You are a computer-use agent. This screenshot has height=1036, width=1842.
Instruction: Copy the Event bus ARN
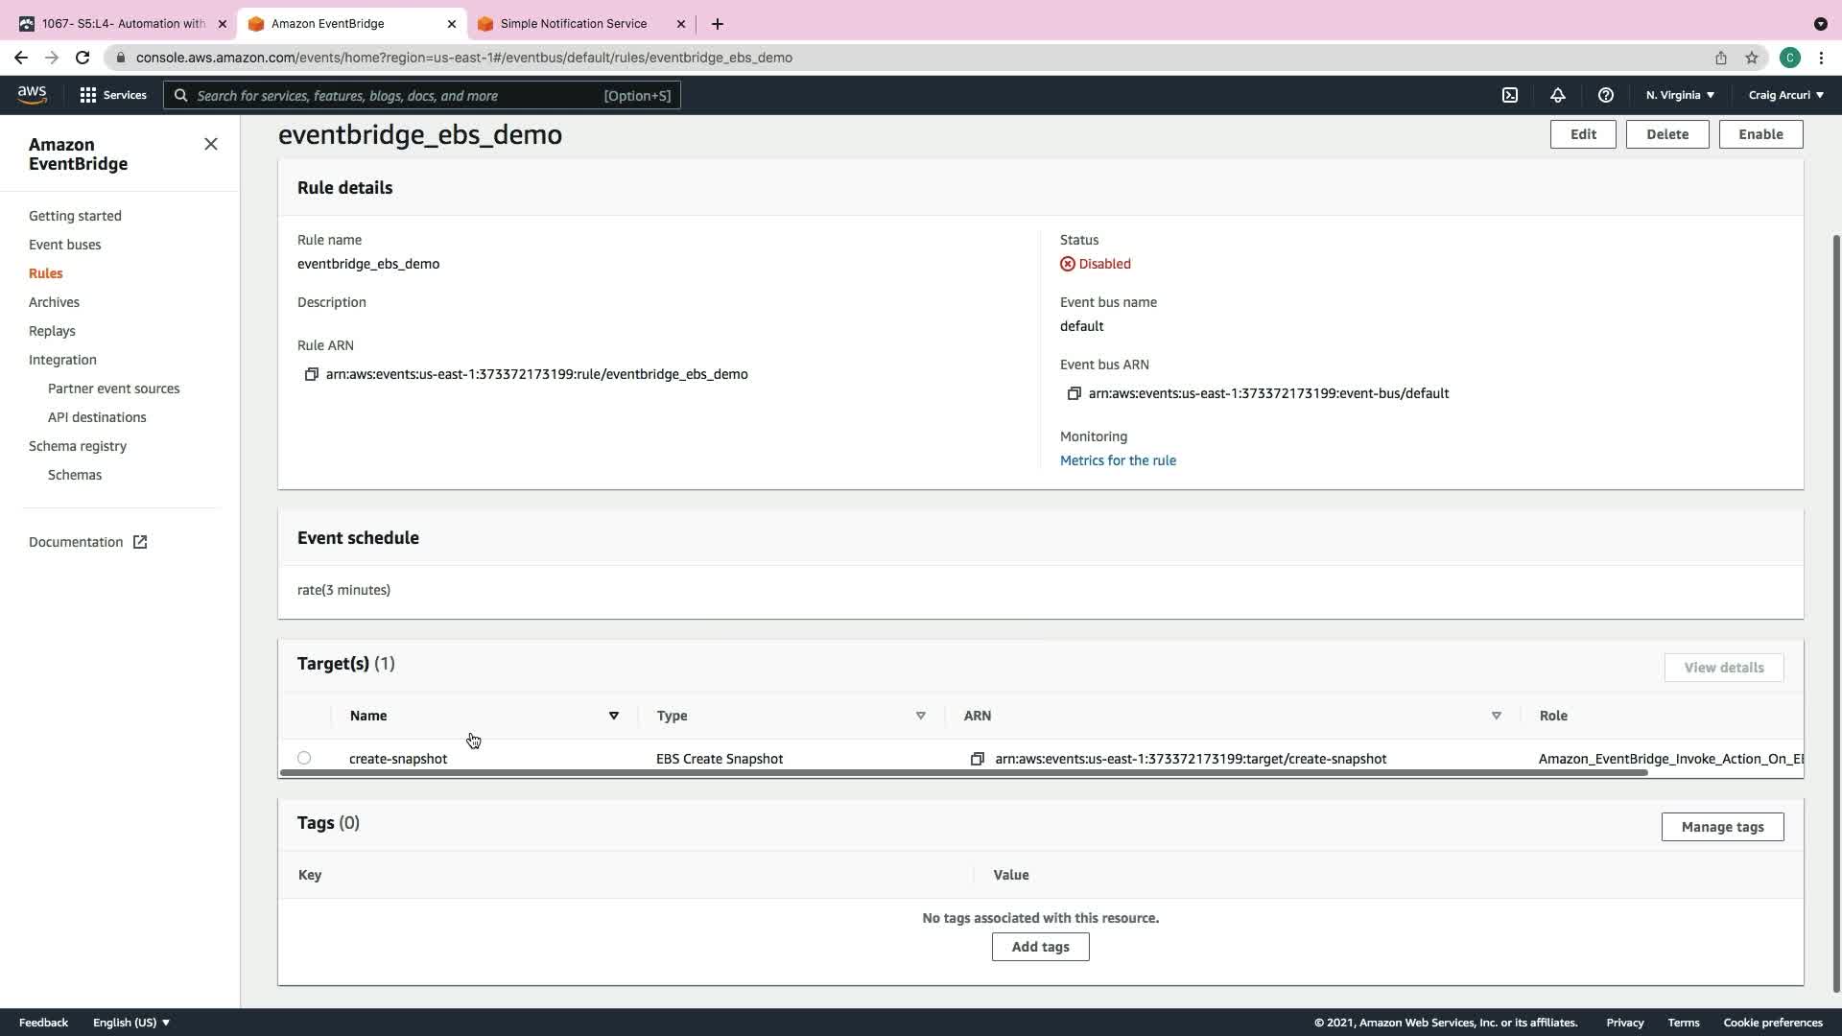(x=1074, y=393)
